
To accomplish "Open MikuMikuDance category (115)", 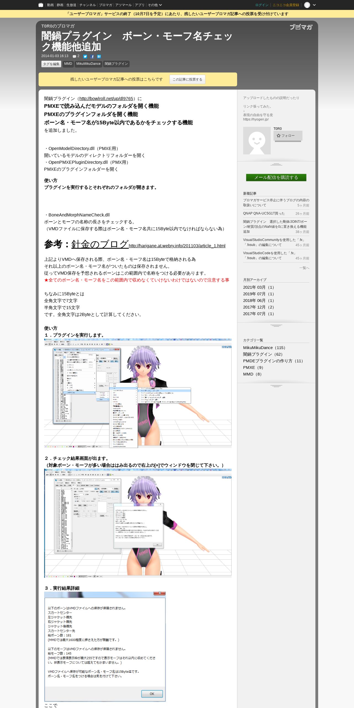I will [265, 348].
